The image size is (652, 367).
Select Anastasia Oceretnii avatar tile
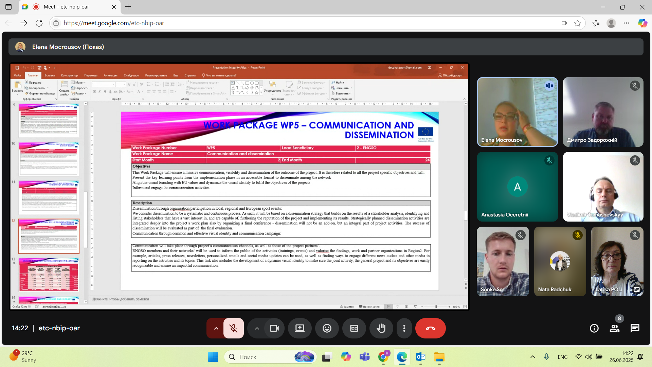click(517, 187)
